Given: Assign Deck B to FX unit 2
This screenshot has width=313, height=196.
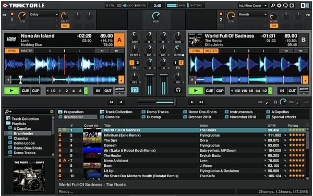Looking at the screenshot, I should click(181, 63).
